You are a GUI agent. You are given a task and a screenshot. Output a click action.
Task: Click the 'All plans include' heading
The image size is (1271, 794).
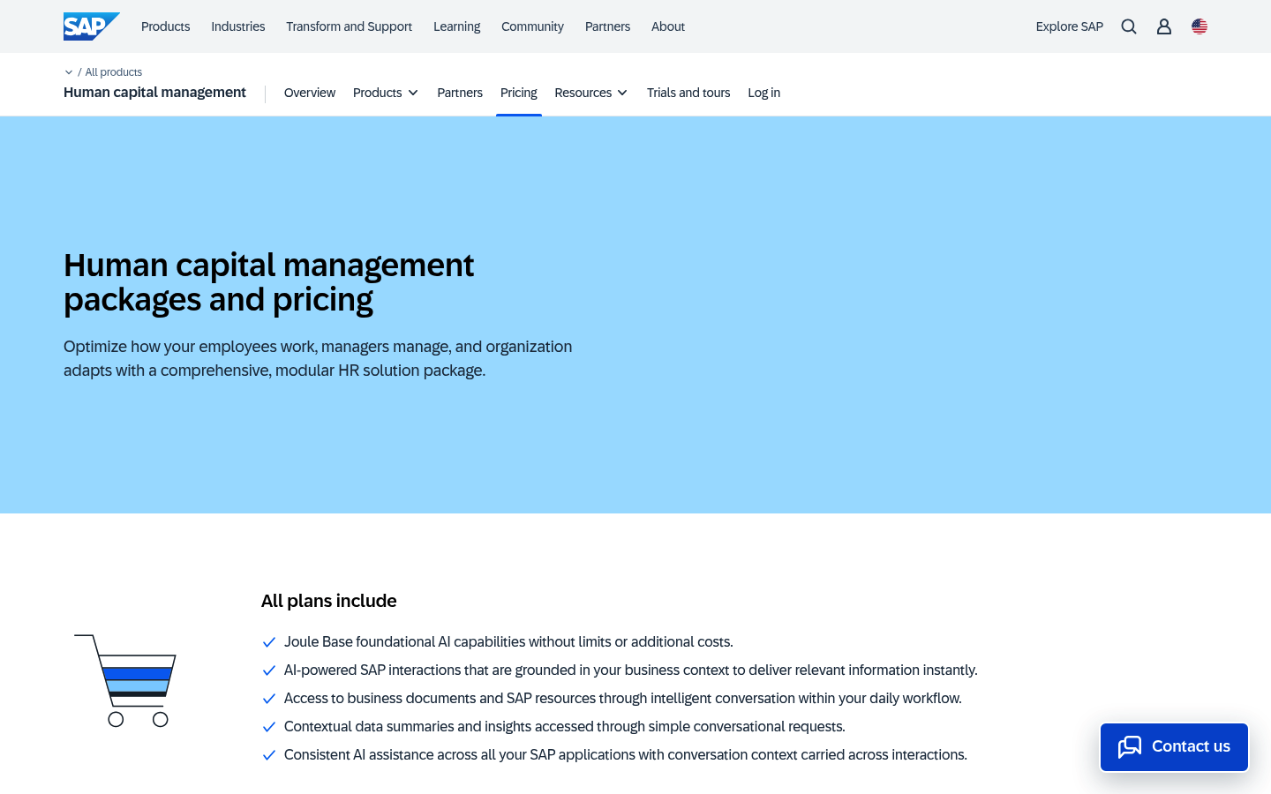(329, 601)
